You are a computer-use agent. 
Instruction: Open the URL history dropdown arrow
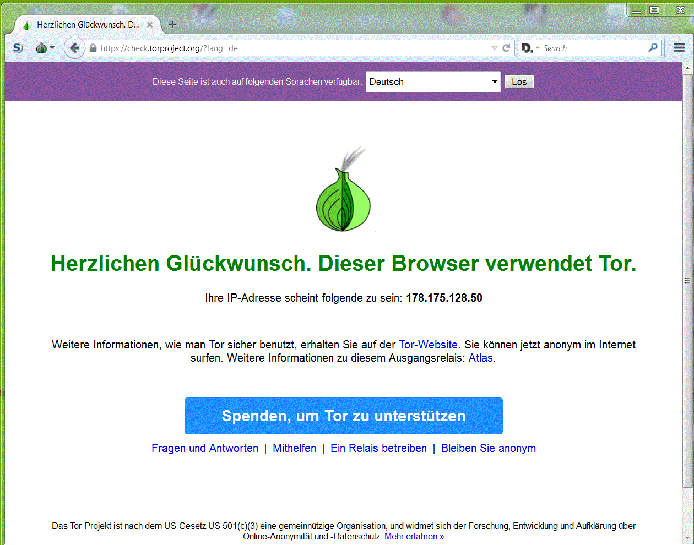click(x=494, y=48)
